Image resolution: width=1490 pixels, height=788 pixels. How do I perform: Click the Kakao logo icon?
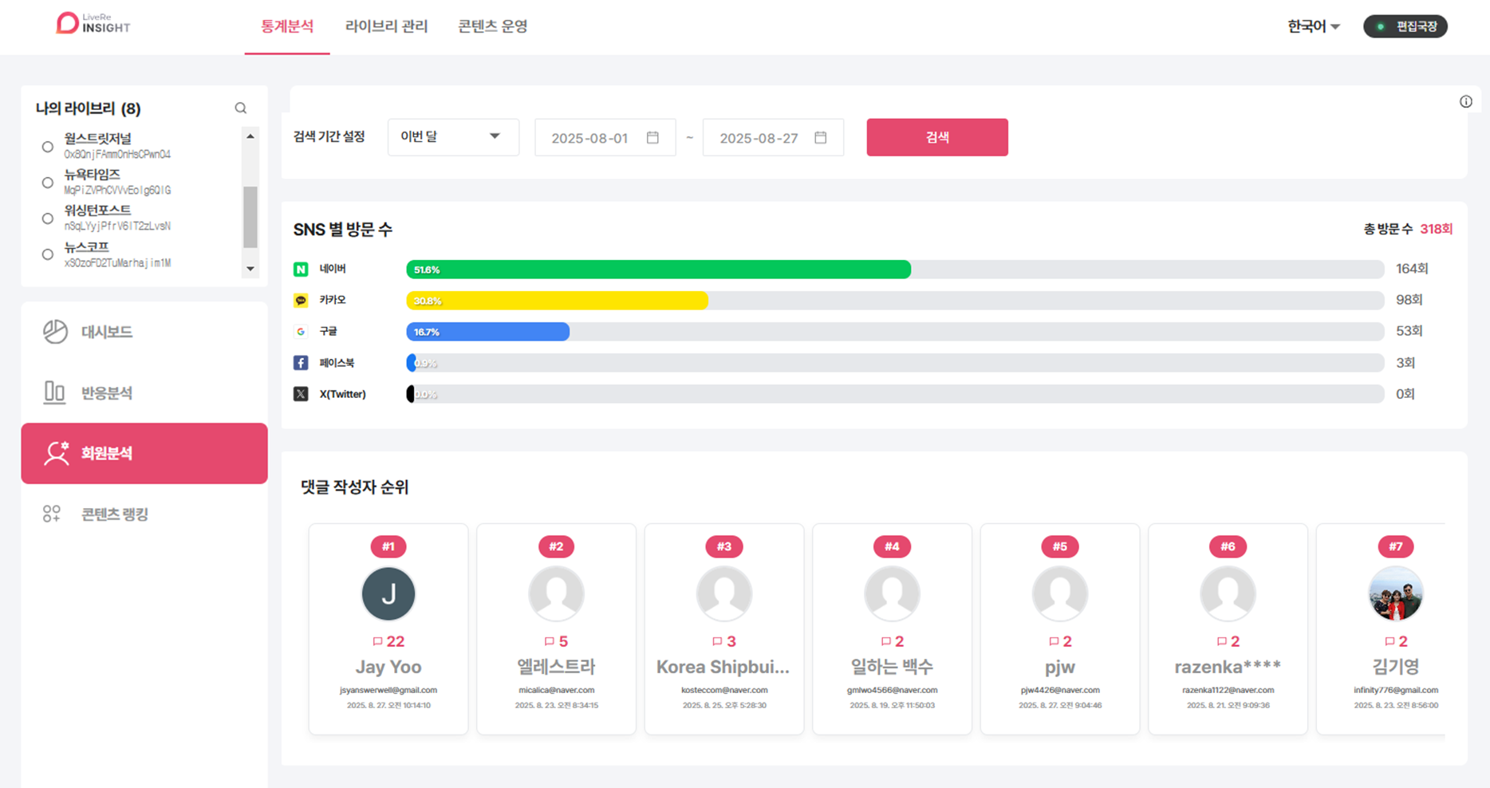[301, 301]
